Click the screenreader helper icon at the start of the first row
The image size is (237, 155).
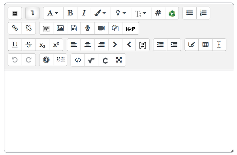[x=15, y=13]
